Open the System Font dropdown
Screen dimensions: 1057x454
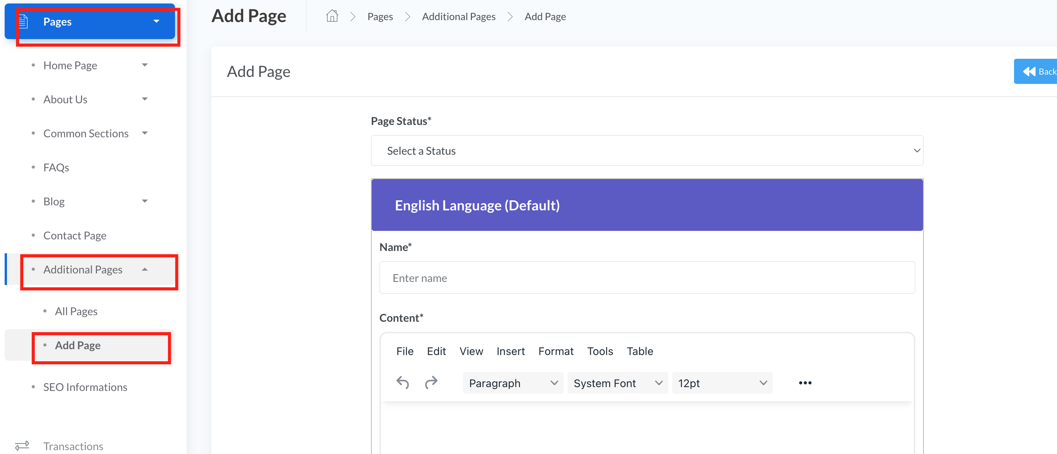[617, 383]
